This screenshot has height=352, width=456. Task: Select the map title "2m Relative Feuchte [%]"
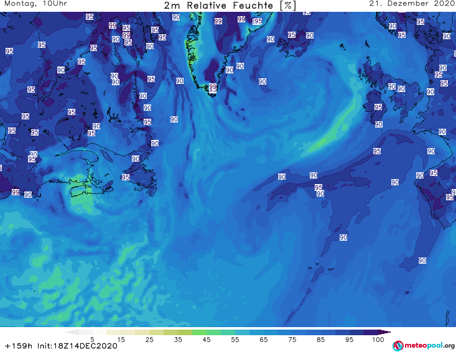point(230,6)
